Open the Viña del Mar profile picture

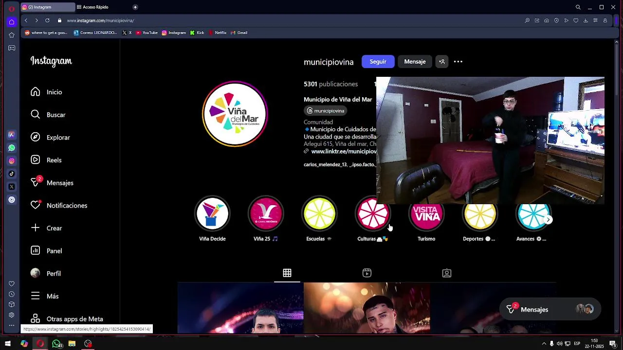click(x=235, y=114)
